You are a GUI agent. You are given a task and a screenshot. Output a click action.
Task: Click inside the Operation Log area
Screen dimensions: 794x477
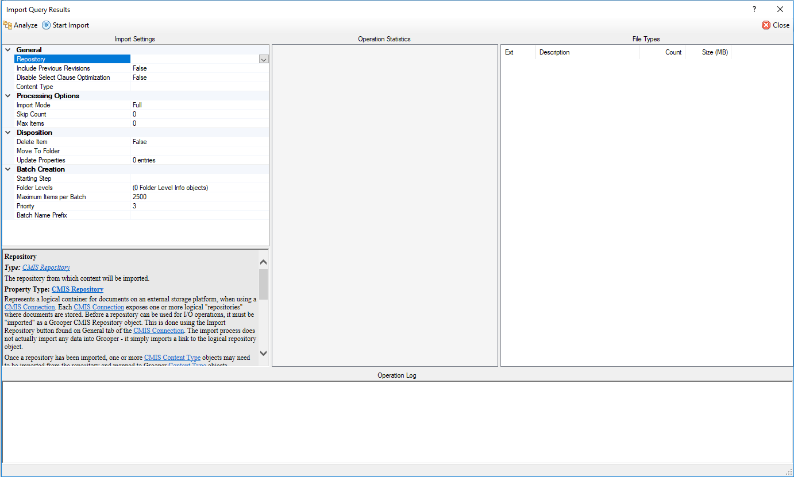pos(396,422)
